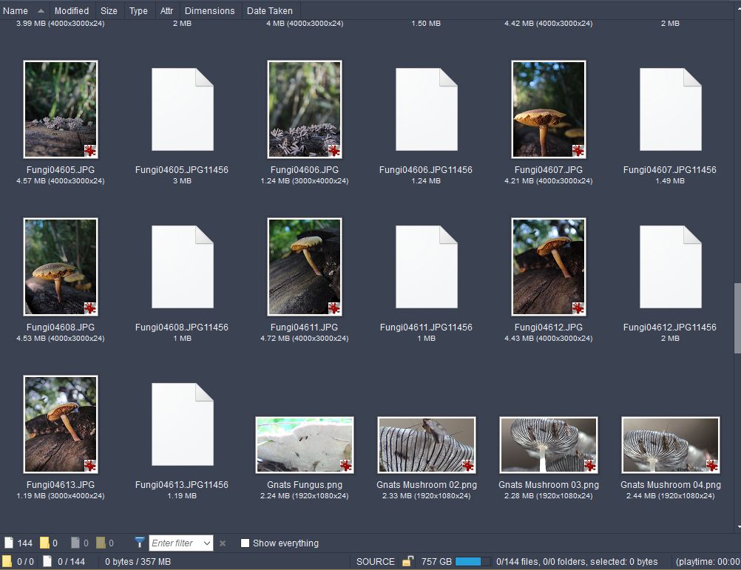Screen dimensions: 741x570
Task: Click the '0/144 files, 0/0 folders' selection summary
Action: point(577,562)
